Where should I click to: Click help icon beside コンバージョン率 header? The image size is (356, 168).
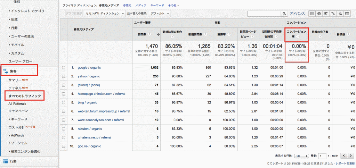click(298, 36)
